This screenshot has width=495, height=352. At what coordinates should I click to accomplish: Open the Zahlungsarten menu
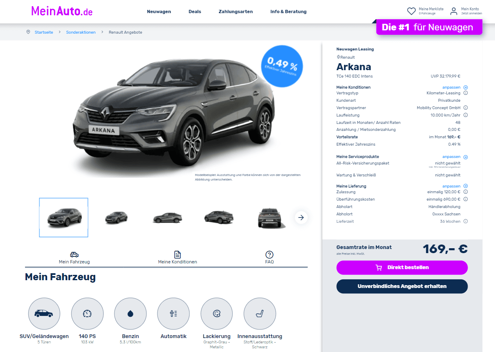tap(235, 11)
